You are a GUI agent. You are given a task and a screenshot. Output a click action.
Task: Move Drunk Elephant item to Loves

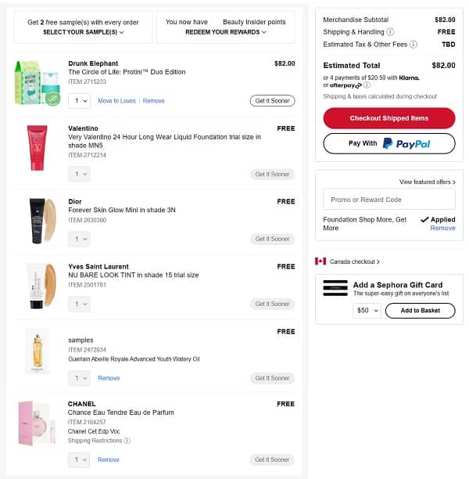(x=116, y=101)
